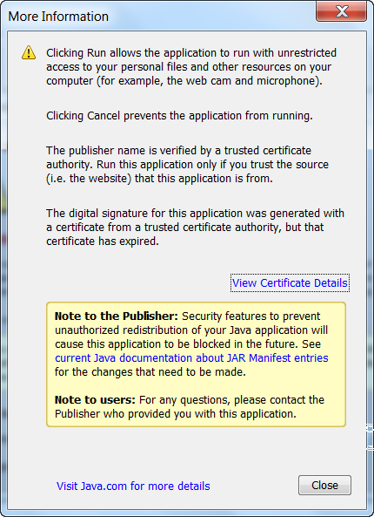The height and width of the screenshot is (517, 374).
Task: Click the Close button at the bottom
Action: pyautogui.click(x=324, y=485)
